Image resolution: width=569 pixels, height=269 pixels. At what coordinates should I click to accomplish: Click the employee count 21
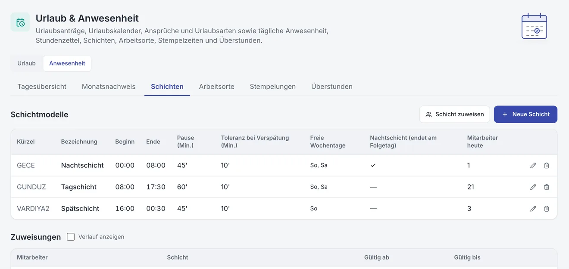coord(471,187)
